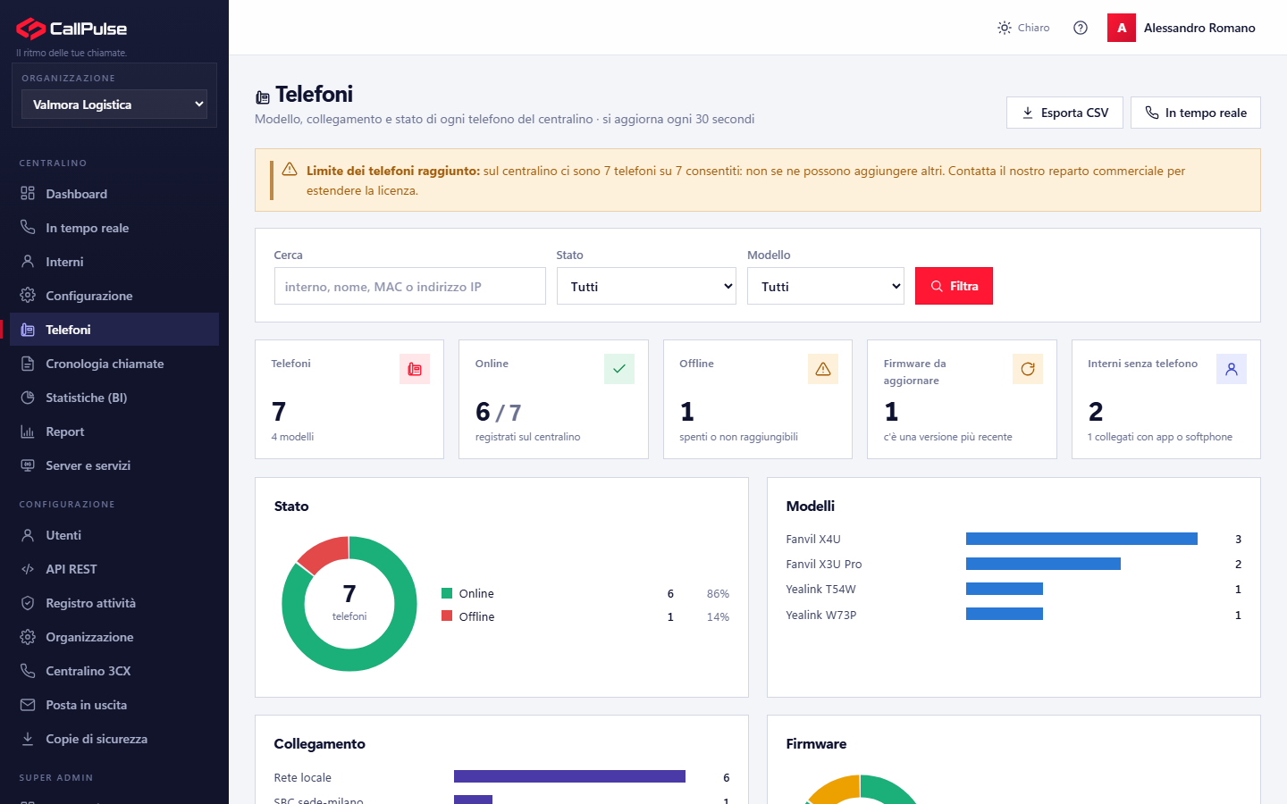Click the Esporta CSV button
The width and height of the screenshot is (1287, 804).
point(1064,113)
